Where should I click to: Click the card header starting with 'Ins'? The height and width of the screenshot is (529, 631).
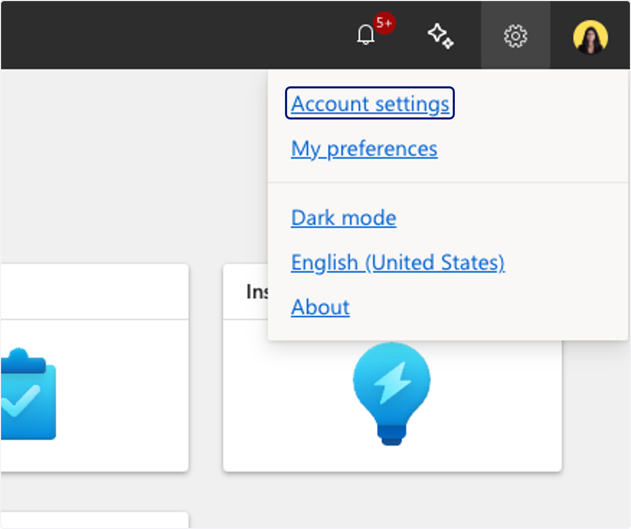click(246, 292)
